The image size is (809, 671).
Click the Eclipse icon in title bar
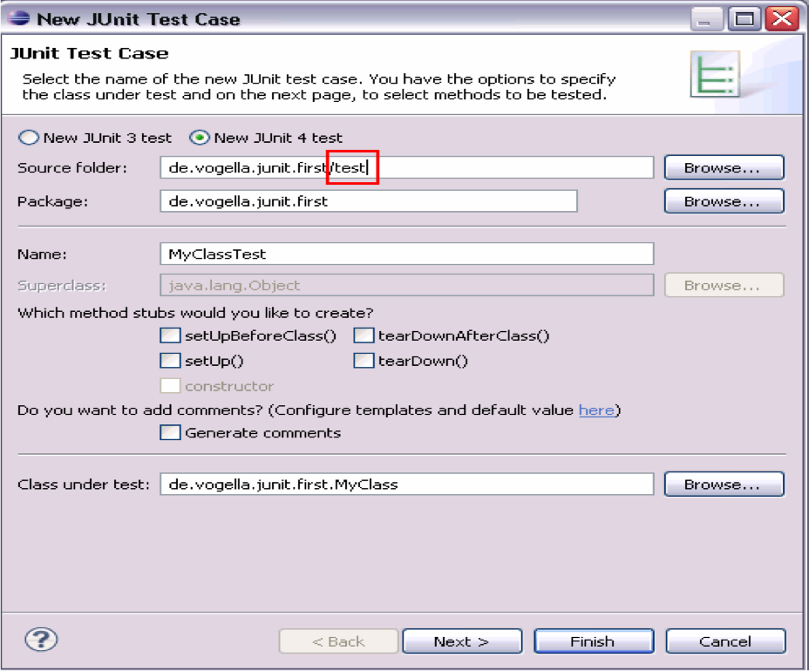point(19,18)
